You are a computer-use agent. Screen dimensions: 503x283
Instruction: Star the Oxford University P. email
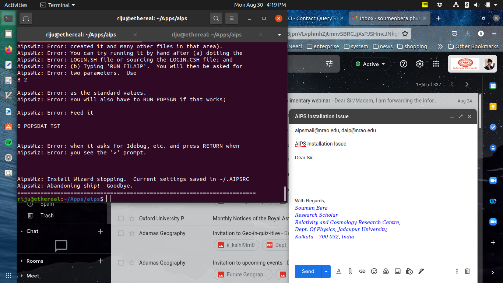(x=131, y=219)
